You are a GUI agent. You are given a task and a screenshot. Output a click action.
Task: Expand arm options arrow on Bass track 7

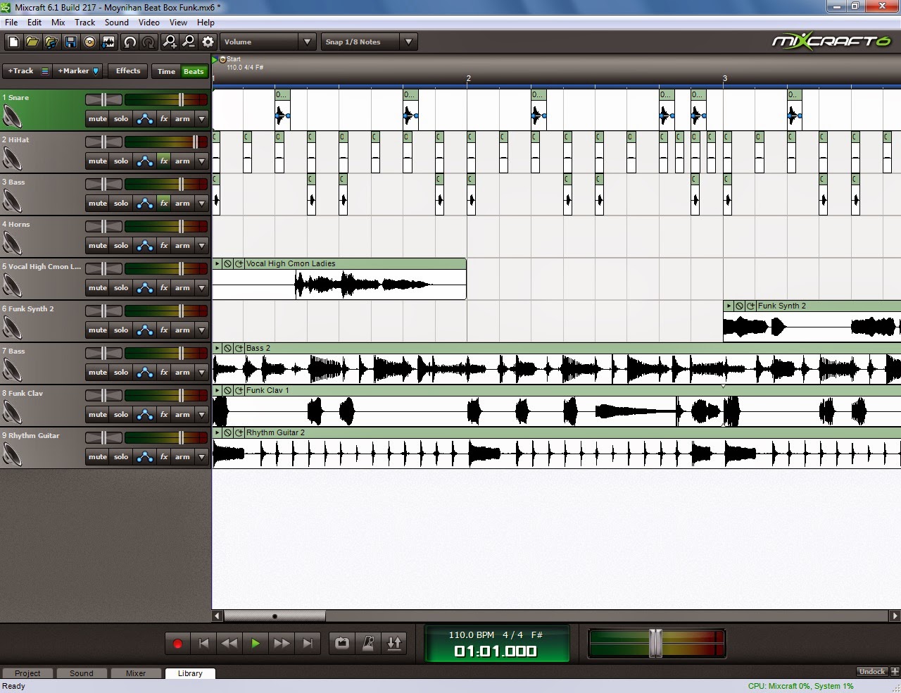(201, 373)
